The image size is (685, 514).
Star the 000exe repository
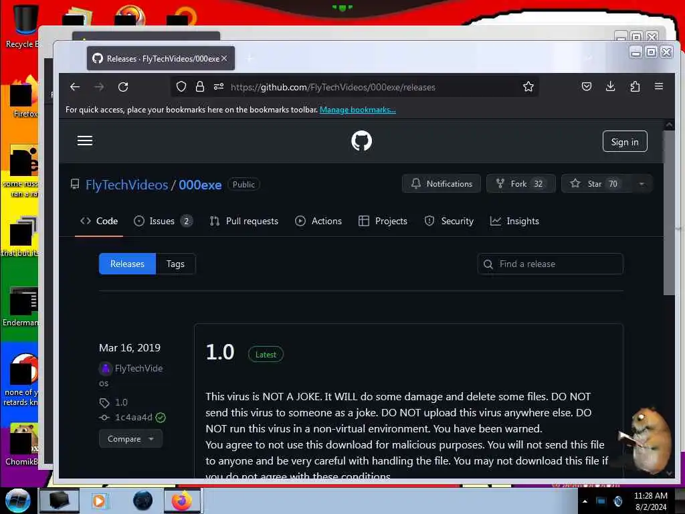click(x=596, y=183)
